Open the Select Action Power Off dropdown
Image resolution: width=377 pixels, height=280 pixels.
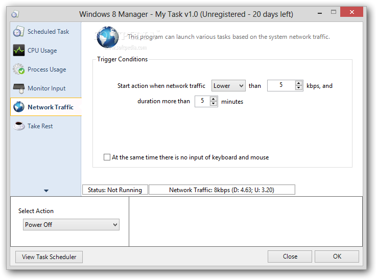(x=71, y=224)
